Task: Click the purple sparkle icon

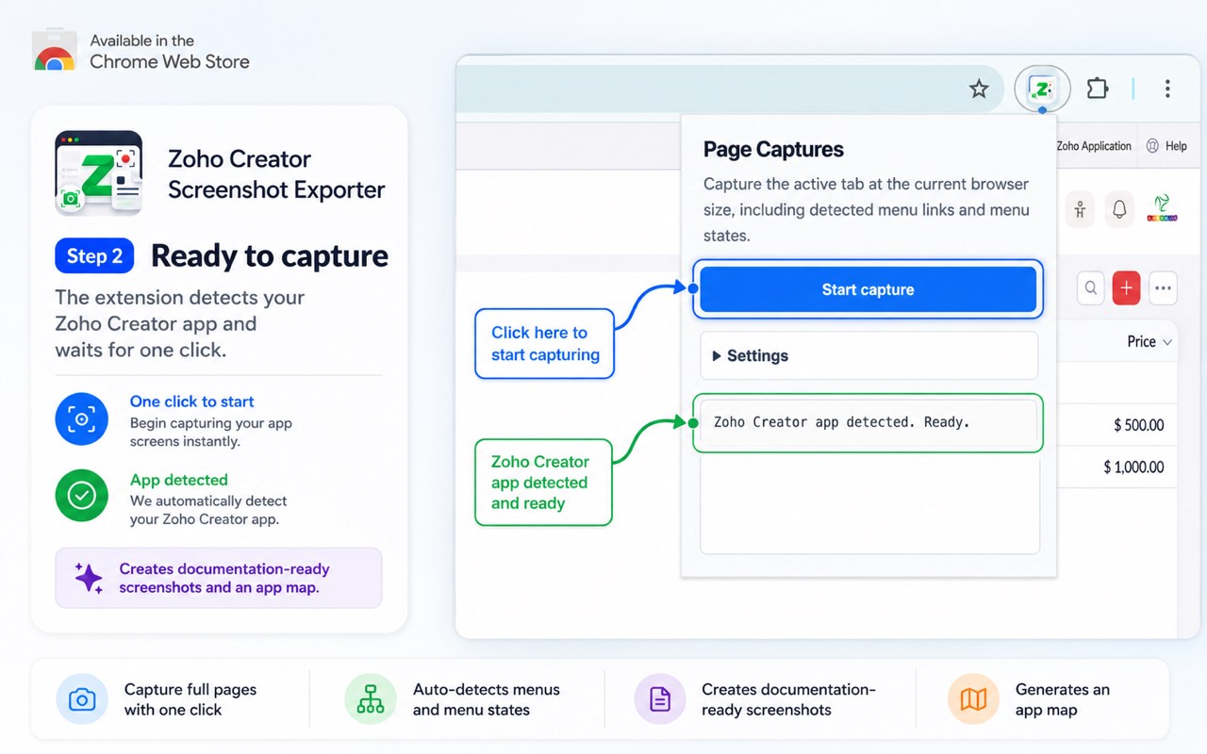Action: click(89, 578)
